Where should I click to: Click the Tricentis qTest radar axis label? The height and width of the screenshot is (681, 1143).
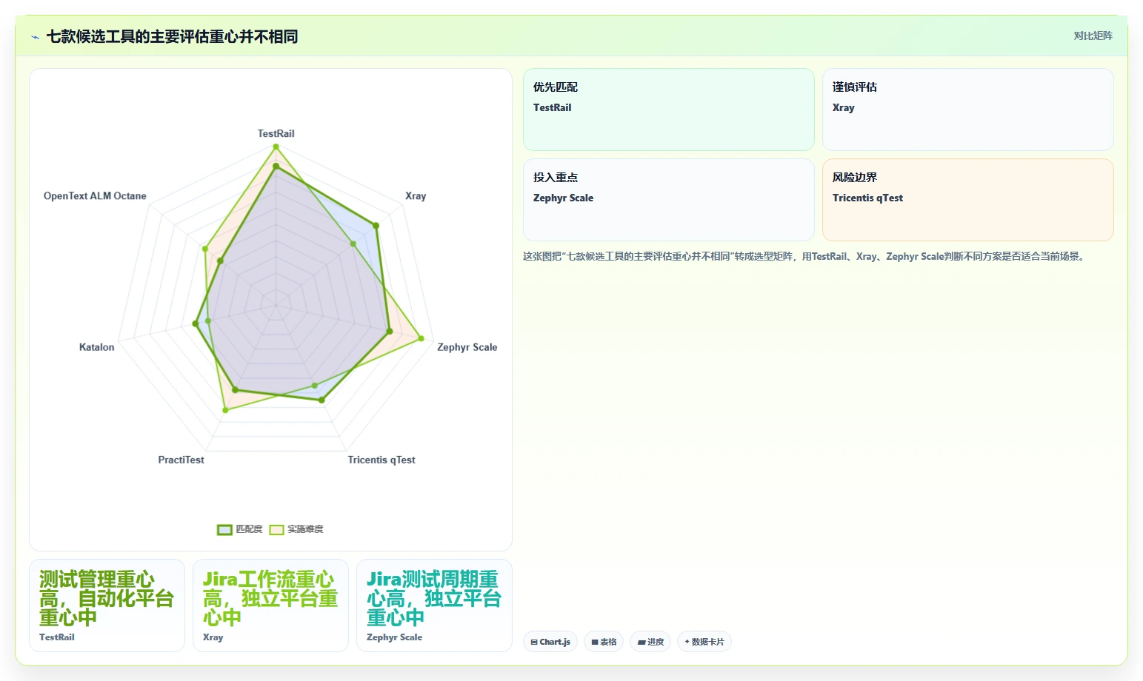[x=381, y=460]
